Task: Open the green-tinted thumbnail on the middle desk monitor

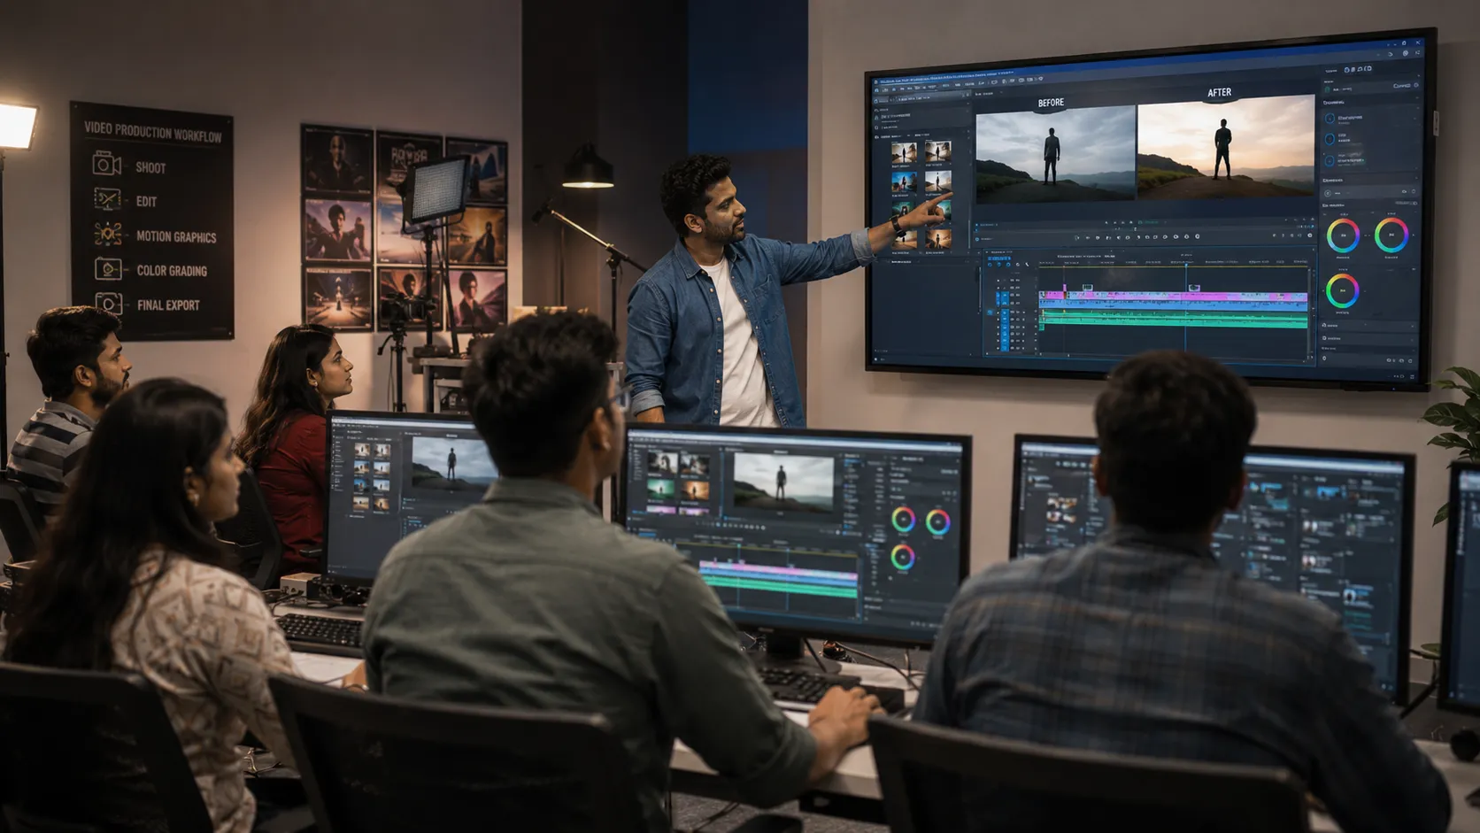Action: tap(661, 489)
